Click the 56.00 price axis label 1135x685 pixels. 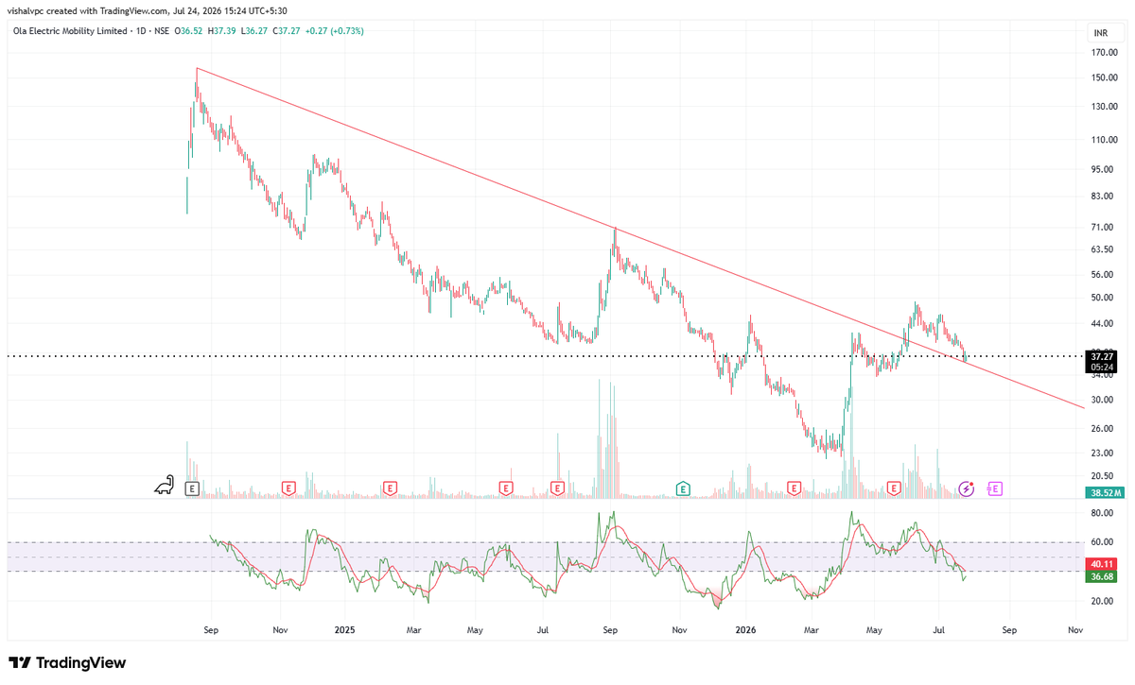click(1103, 275)
